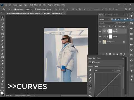Image resolution: width=134 pixels, height=100 pixels.
Task: Open the Image menu
Action: tap(15, 5)
